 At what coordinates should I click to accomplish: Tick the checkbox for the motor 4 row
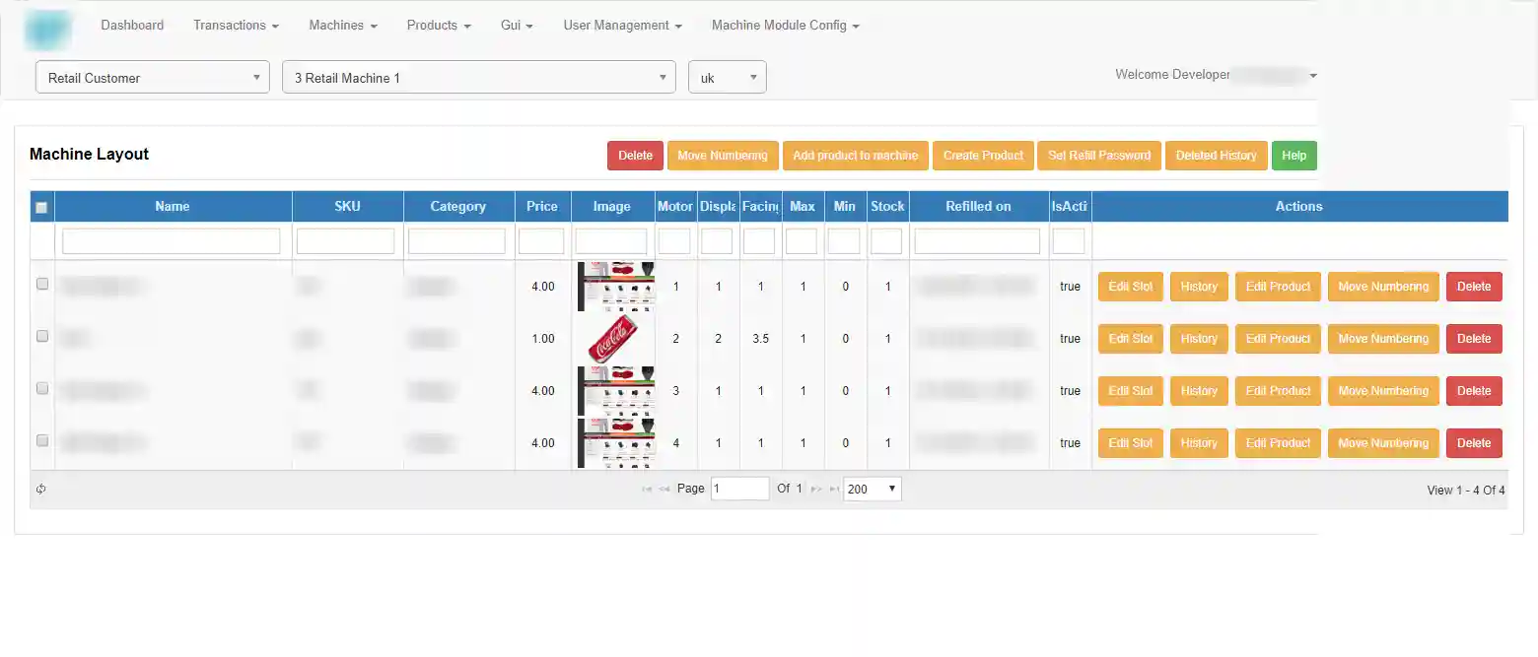pos(42,440)
